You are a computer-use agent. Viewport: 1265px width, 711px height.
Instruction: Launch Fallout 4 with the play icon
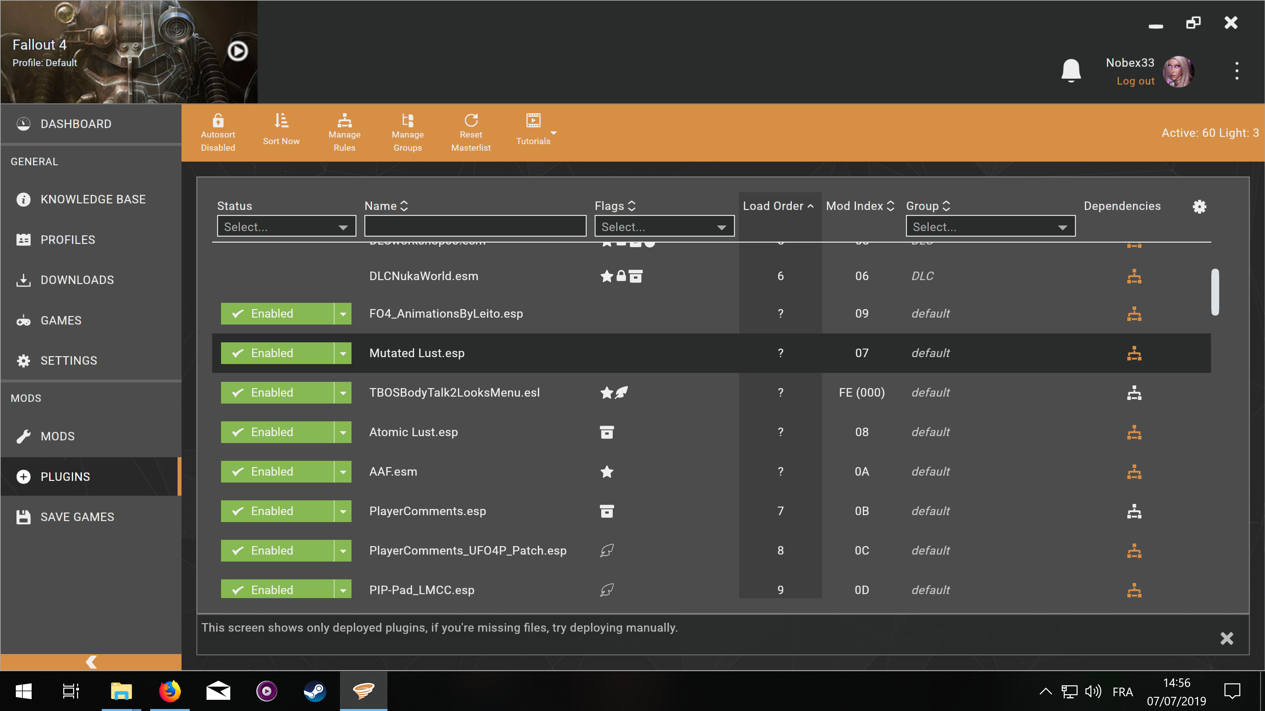pos(238,51)
